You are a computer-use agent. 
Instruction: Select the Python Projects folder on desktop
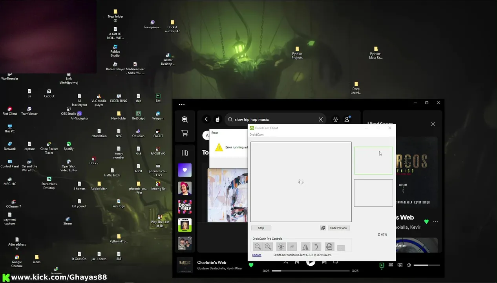pyautogui.click(x=297, y=53)
